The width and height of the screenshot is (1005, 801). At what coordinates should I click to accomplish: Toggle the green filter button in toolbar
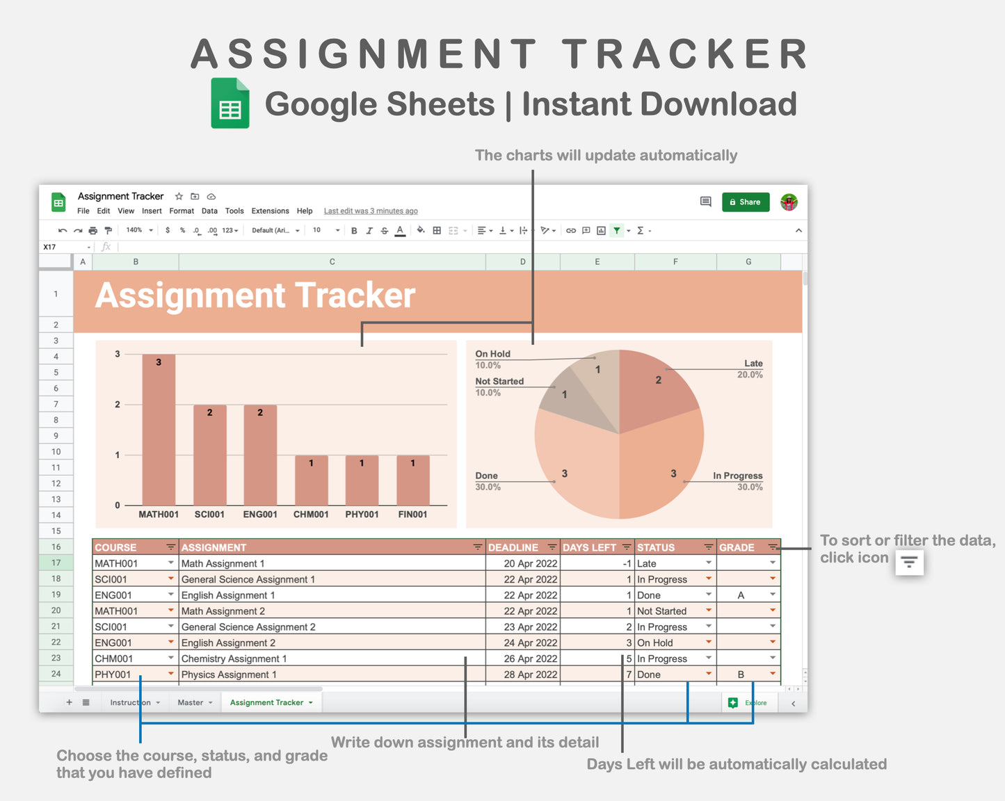617,231
